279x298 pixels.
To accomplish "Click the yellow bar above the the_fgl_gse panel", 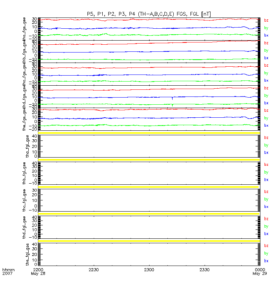I will tap(149, 241).
